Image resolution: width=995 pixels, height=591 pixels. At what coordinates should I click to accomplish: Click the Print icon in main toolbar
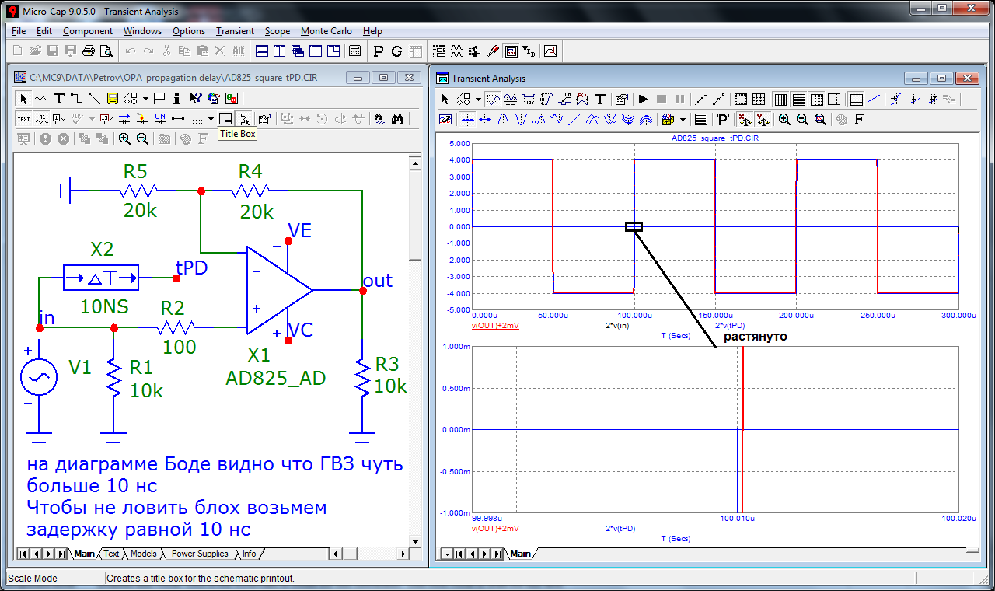coord(89,52)
